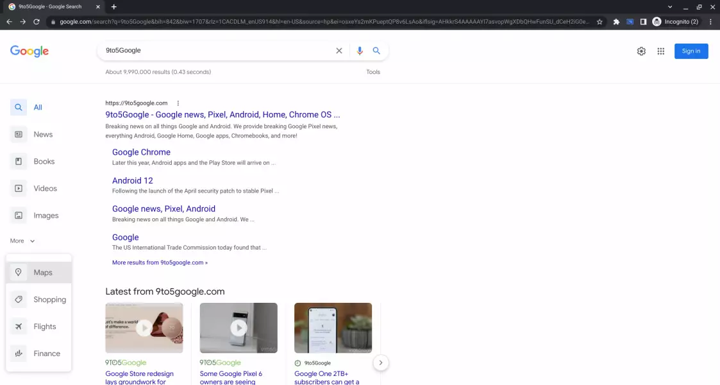Reload the page
This screenshot has height=385, width=720.
pyautogui.click(x=37, y=22)
